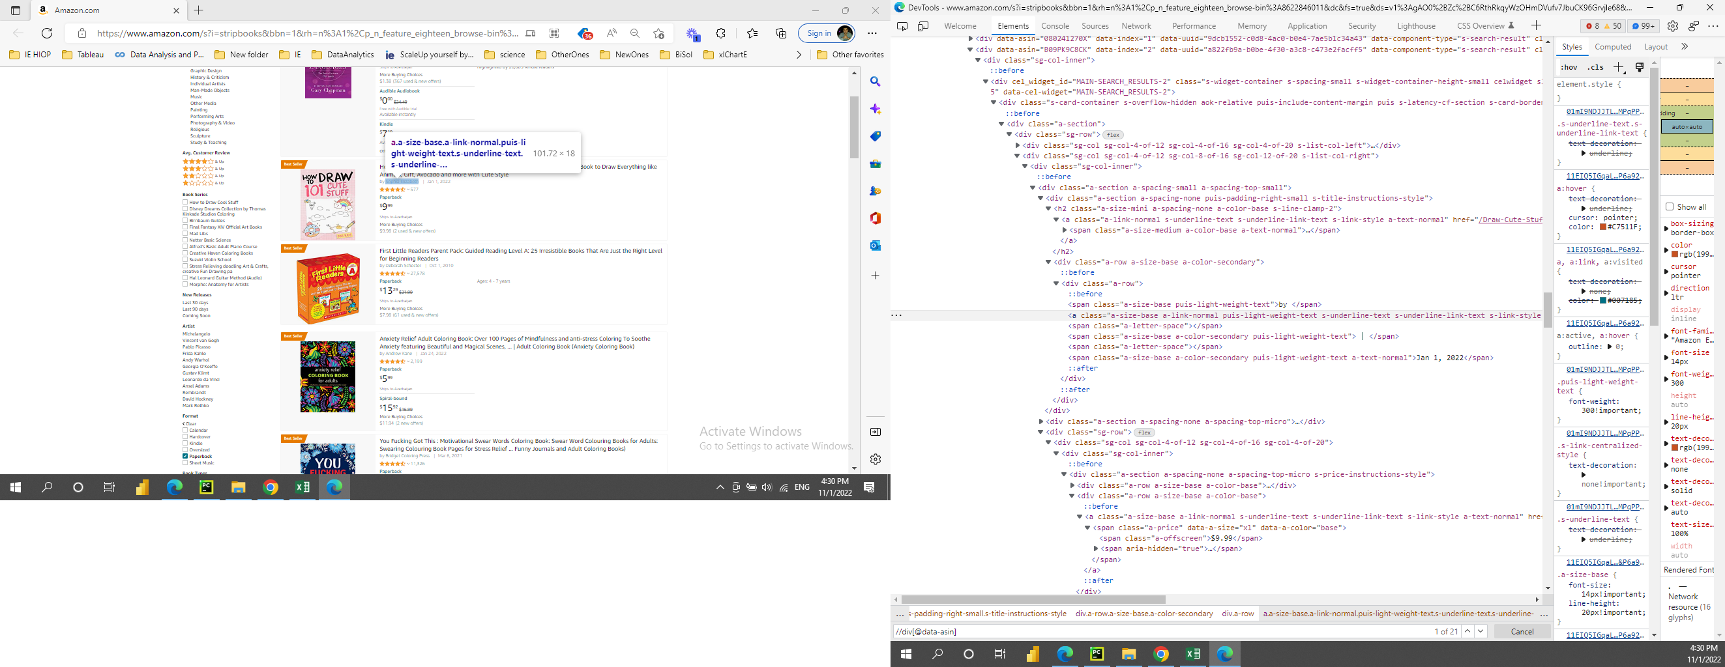Open Edge Settings and more ellipsis
The width and height of the screenshot is (1725, 667).
(x=872, y=33)
